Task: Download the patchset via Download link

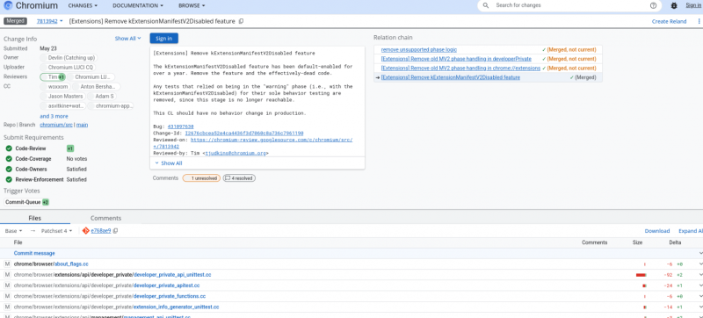Action: (x=656, y=231)
